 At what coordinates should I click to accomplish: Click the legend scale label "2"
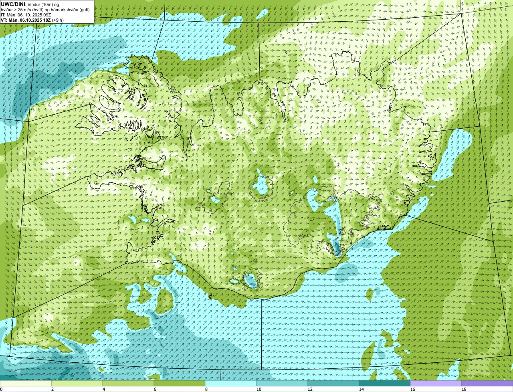[x=53, y=389]
